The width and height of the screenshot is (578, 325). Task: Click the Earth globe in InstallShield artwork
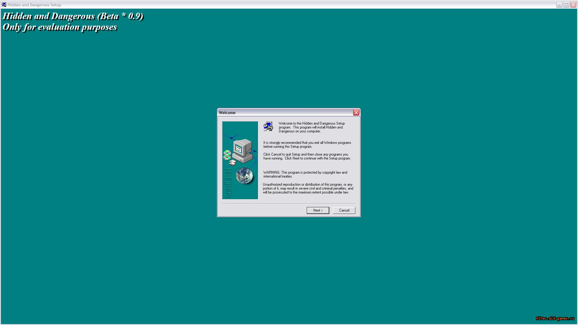pos(244,175)
